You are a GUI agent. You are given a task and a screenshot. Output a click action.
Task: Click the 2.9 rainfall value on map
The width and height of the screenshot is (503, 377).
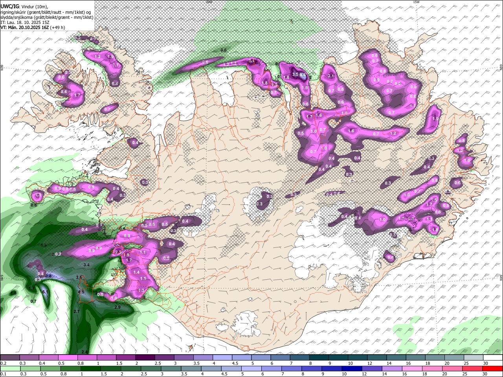[117, 307]
